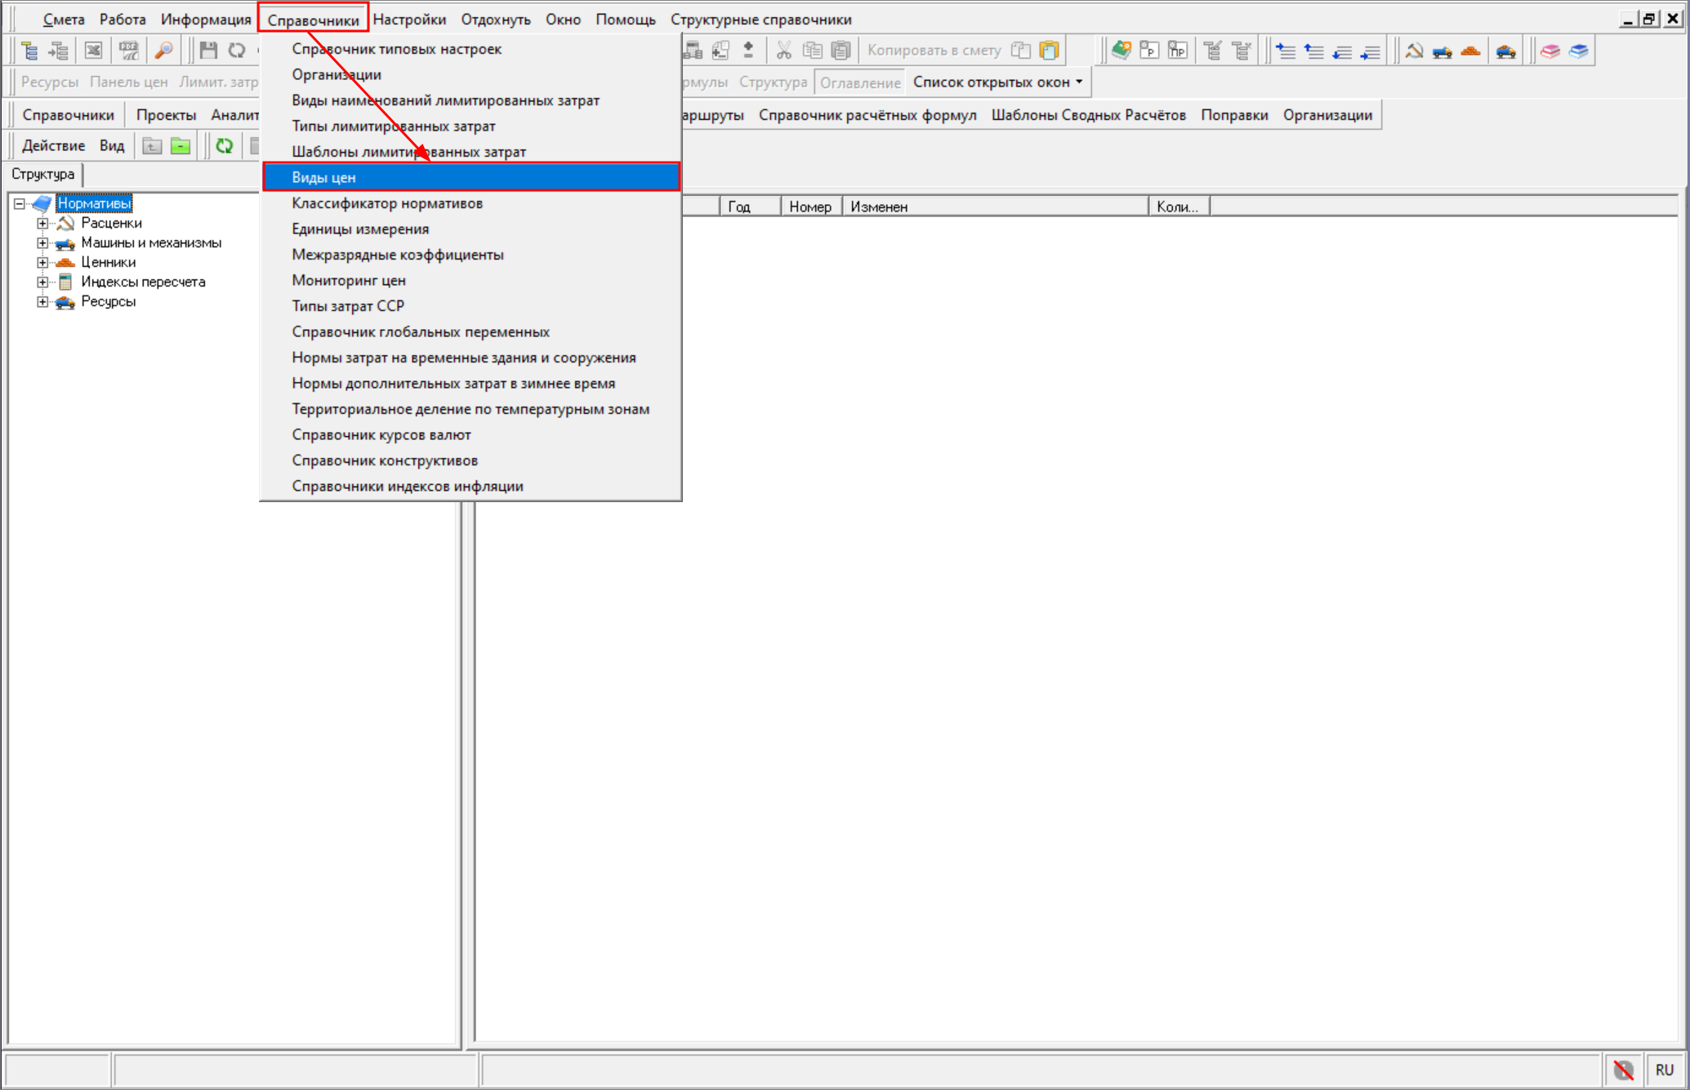1690x1090 pixels.
Task: Click the document icon labeled ПР
Action: [1177, 51]
